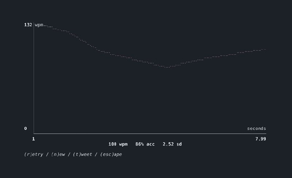Click the '1' x-axis start value

pos(34,139)
